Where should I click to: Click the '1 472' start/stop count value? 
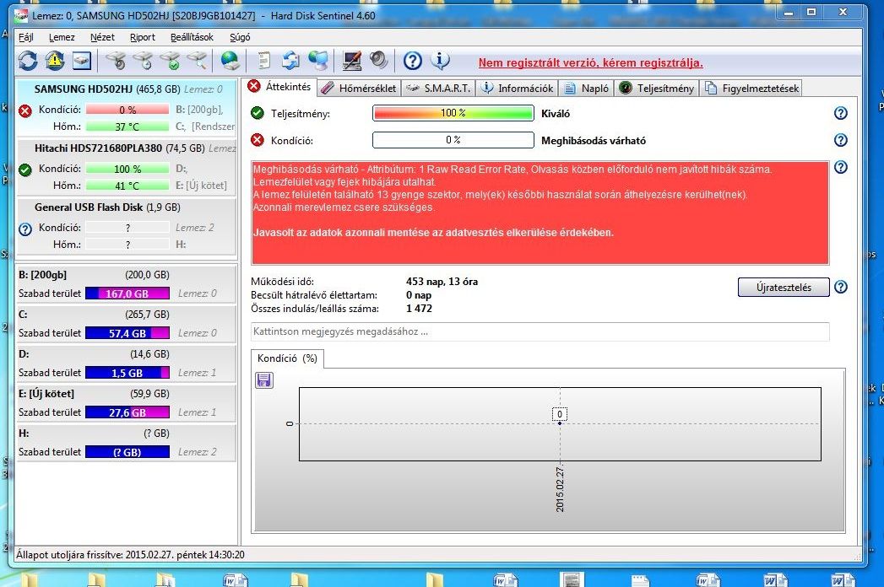coord(419,308)
